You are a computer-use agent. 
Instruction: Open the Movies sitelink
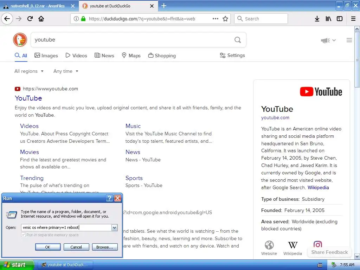(x=30, y=152)
